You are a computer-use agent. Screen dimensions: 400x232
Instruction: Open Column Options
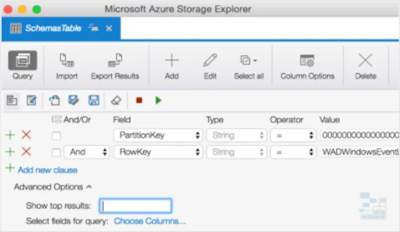(x=307, y=66)
